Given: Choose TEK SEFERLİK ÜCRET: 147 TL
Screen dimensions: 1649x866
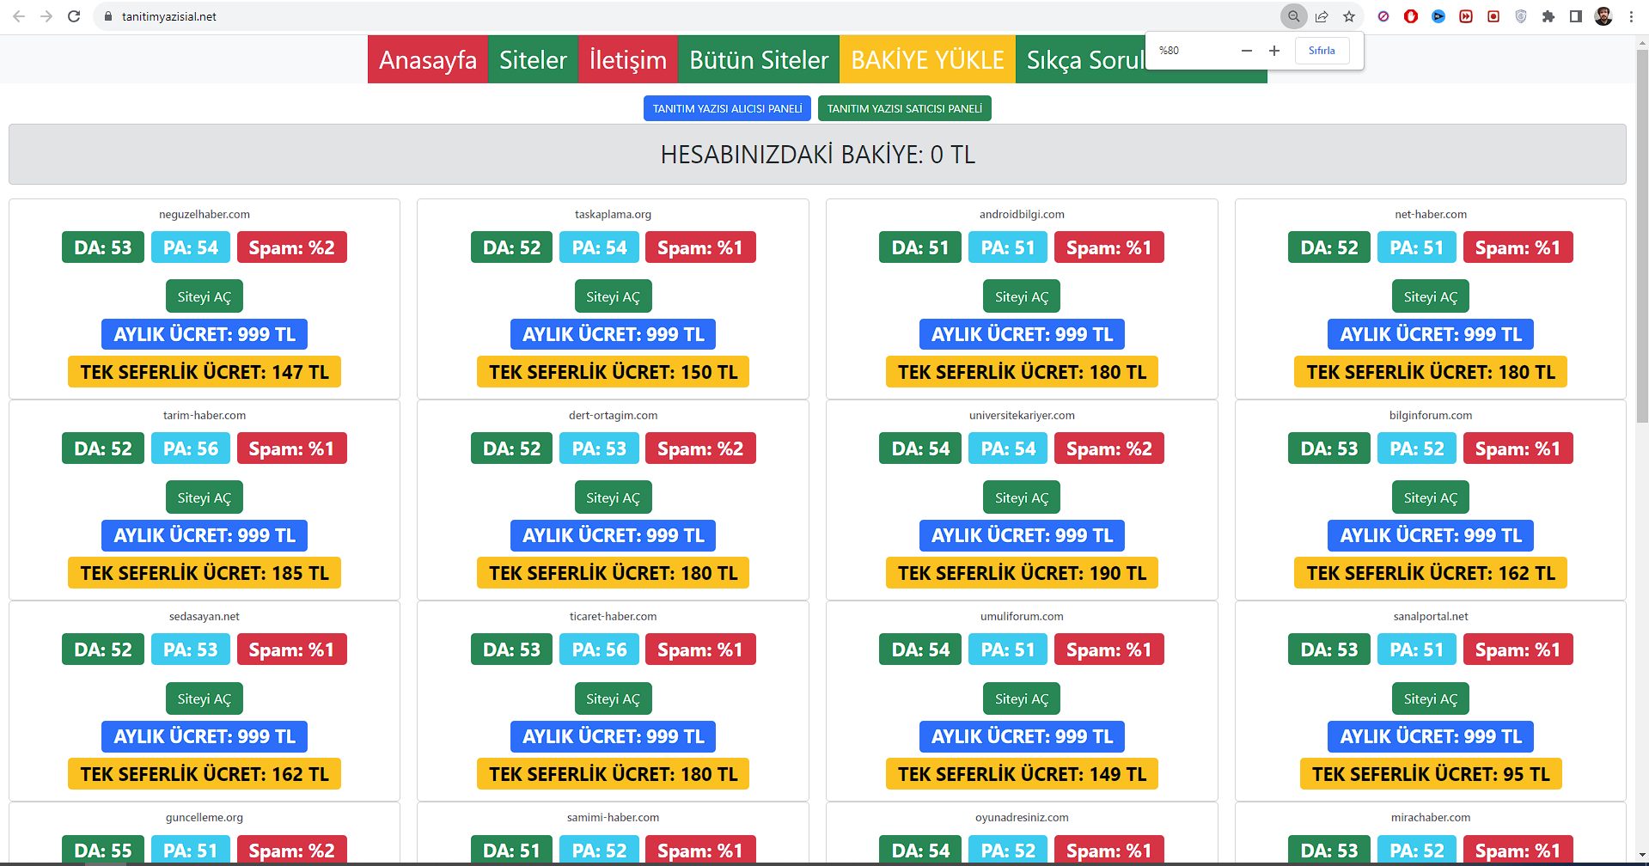Looking at the screenshot, I should 205,372.
